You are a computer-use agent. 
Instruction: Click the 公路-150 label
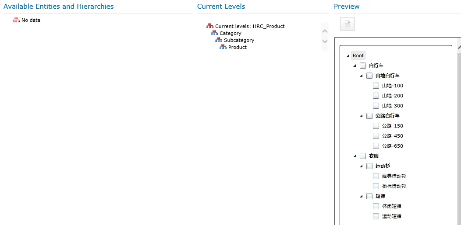[x=393, y=126]
